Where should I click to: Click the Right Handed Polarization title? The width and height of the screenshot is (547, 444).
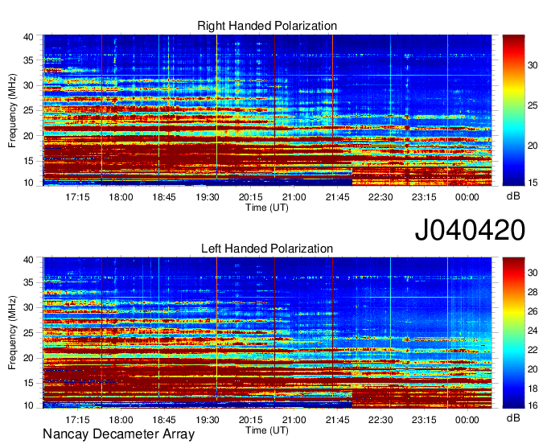click(x=267, y=26)
